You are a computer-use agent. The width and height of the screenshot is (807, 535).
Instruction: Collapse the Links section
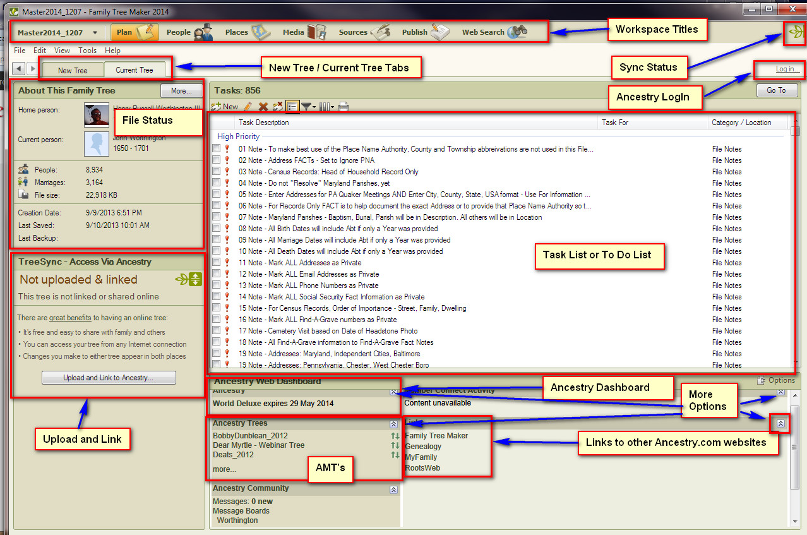tap(780, 424)
